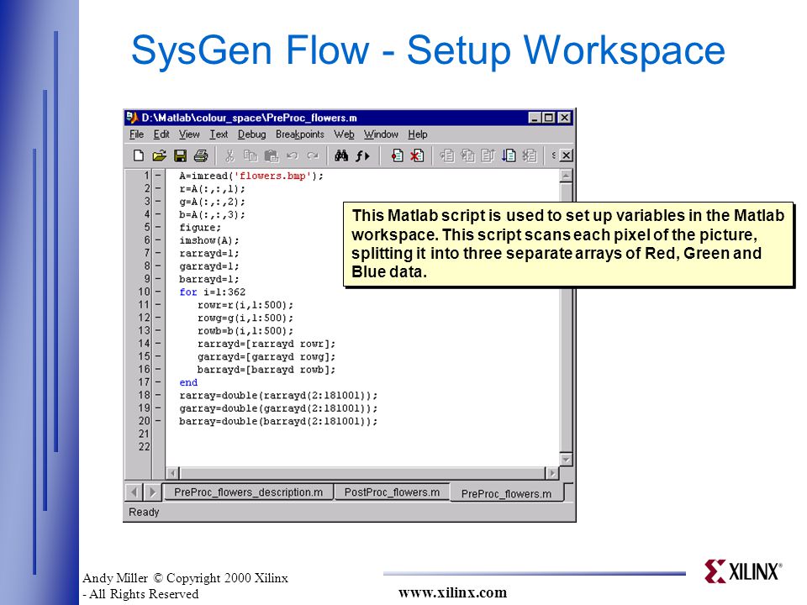807x605 pixels.
Task: Toggle breakpoint dash on line 14
Action: pyautogui.click(x=158, y=344)
